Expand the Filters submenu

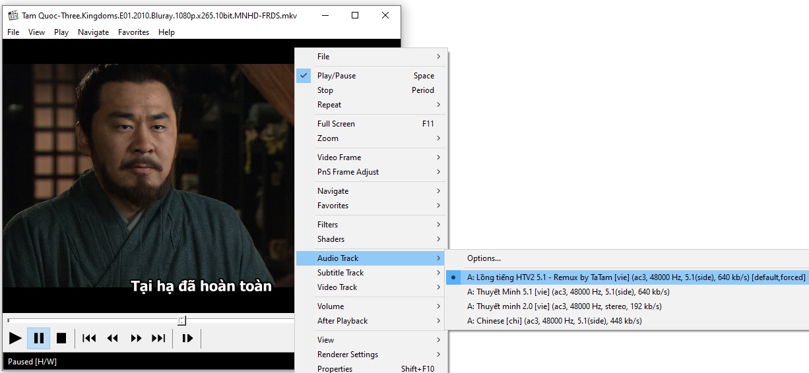372,225
